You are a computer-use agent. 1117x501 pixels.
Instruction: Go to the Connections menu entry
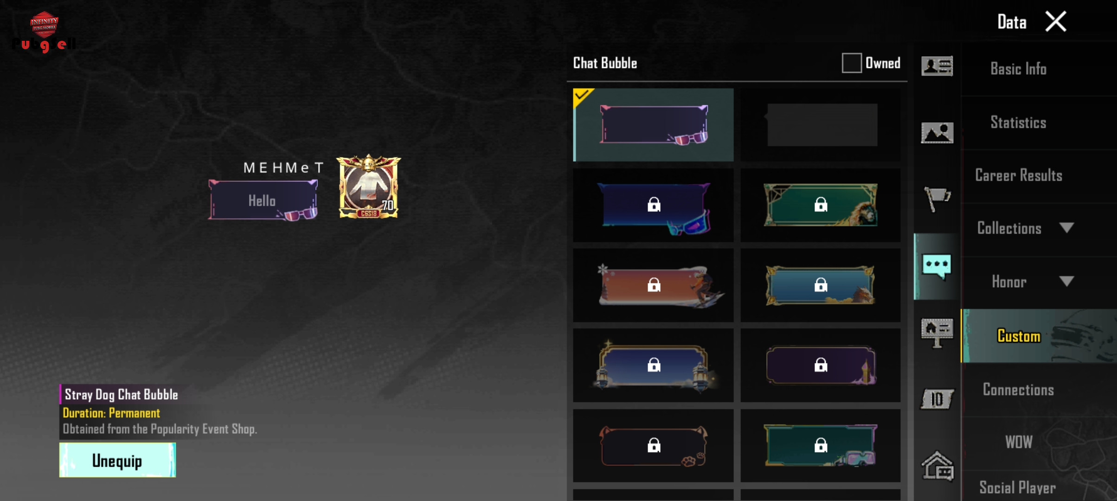click(1018, 390)
